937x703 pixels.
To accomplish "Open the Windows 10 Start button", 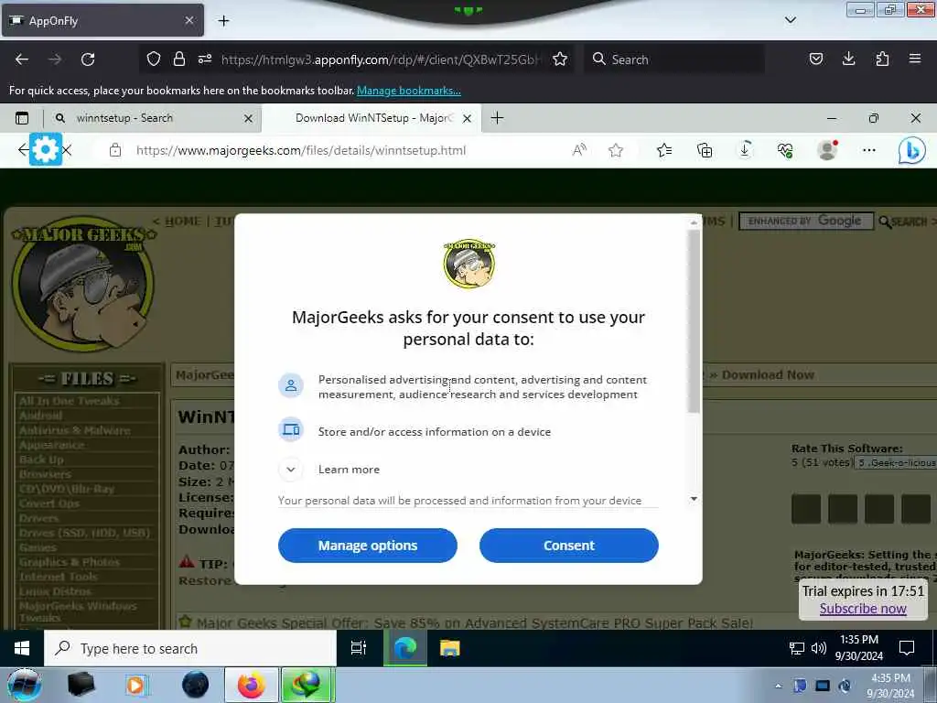I will 22,648.
